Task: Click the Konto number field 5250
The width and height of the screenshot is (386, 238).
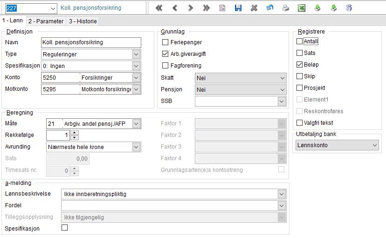Action: click(60, 78)
